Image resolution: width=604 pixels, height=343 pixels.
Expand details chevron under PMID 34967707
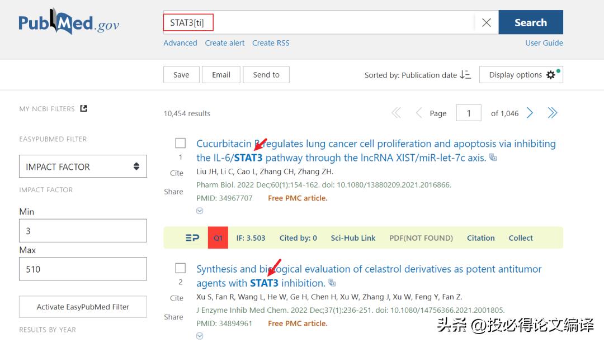pos(200,211)
